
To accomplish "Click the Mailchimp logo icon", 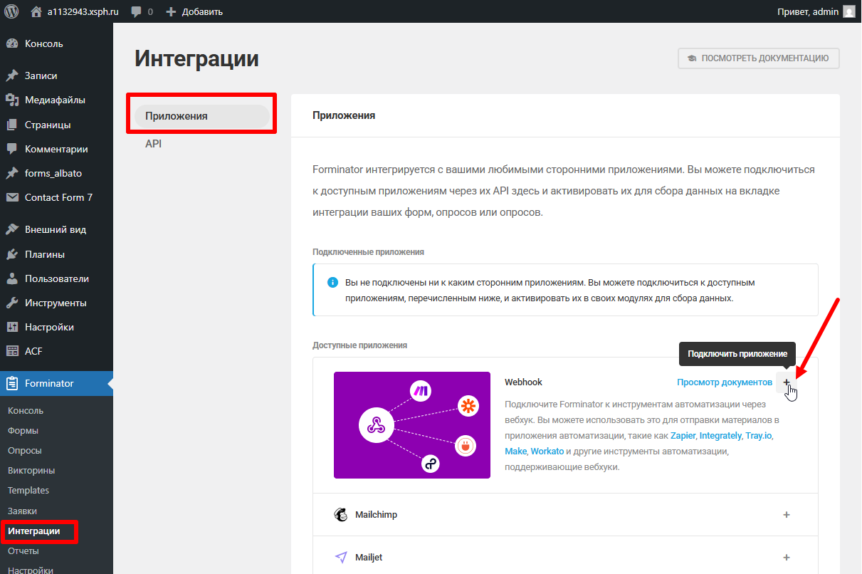I will (x=341, y=515).
